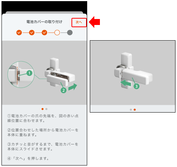Select the final gray step circle

coord(70,33)
